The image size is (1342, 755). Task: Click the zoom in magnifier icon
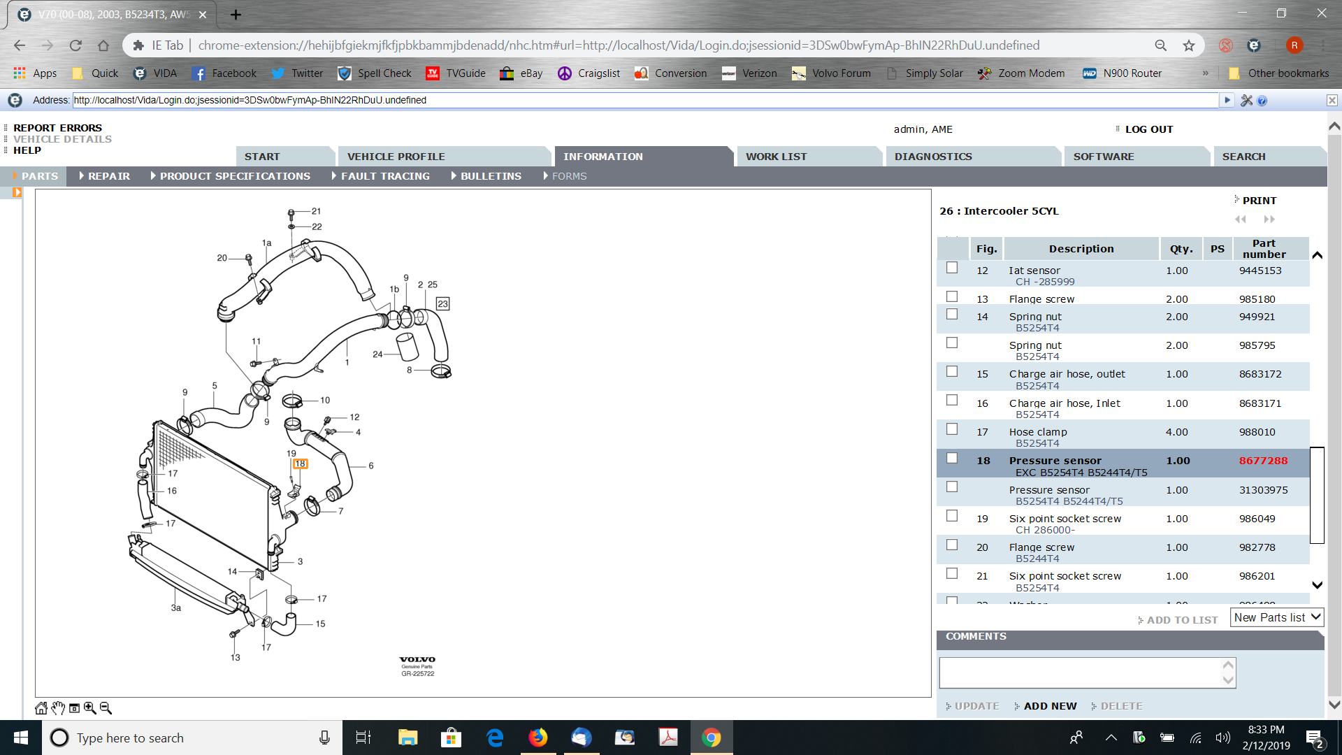[x=90, y=708]
